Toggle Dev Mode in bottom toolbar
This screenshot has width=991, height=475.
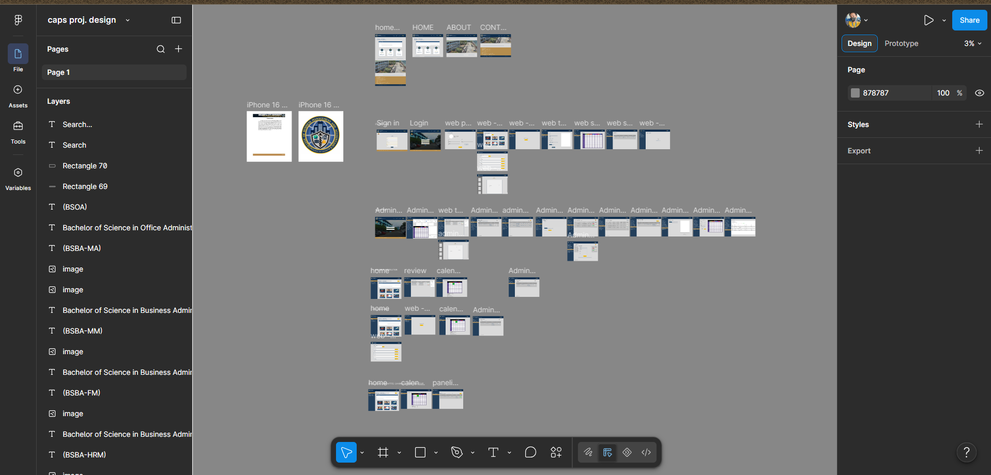tap(646, 452)
